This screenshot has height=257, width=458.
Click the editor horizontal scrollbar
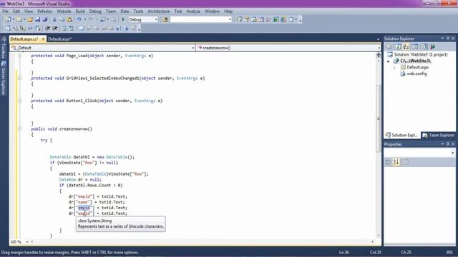tap(202, 242)
